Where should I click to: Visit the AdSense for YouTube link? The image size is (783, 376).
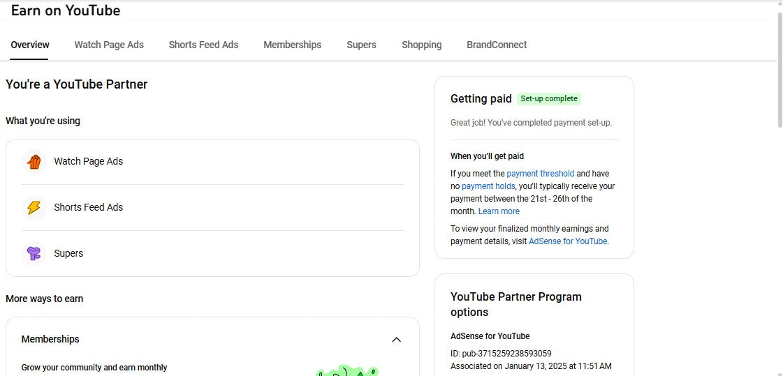568,241
